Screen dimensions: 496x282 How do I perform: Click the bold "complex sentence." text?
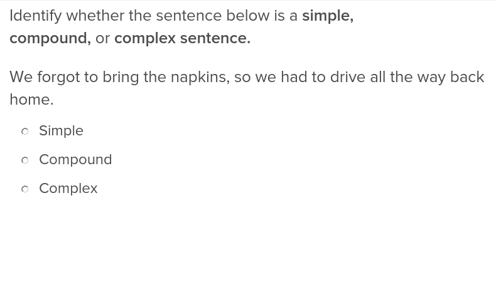(182, 38)
